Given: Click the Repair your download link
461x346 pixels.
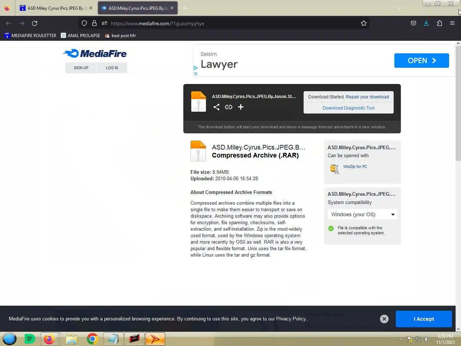Looking at the screenshot, I should click(367, 97).
